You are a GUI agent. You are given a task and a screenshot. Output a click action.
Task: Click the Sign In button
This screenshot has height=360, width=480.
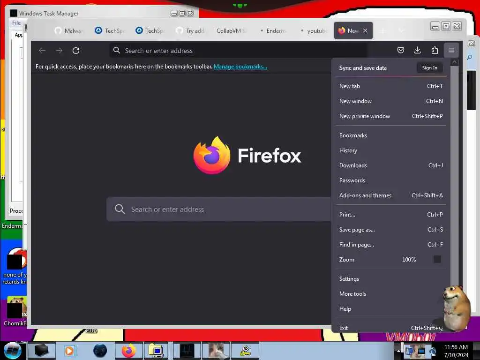click(x=429, y=68)
